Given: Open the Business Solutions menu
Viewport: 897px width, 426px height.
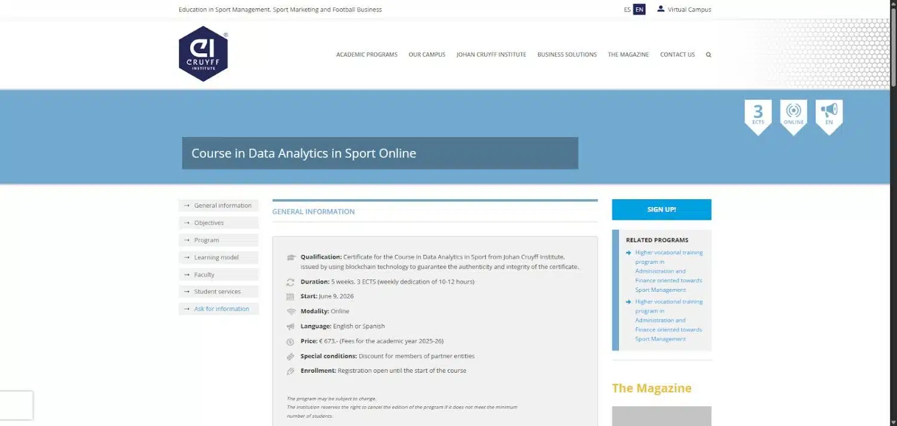Looking at the screenshot, I should point(567,54).
